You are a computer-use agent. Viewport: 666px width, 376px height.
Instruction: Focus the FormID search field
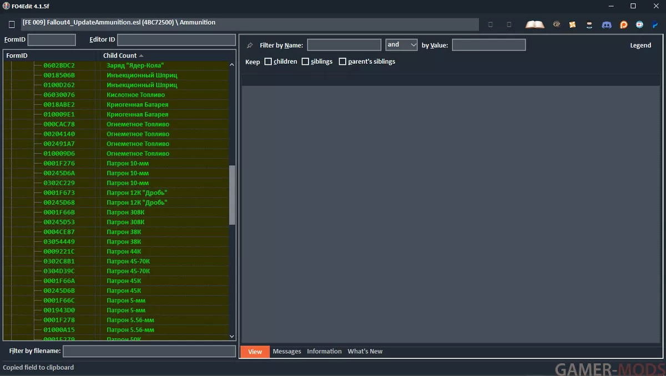click(52, 40)
